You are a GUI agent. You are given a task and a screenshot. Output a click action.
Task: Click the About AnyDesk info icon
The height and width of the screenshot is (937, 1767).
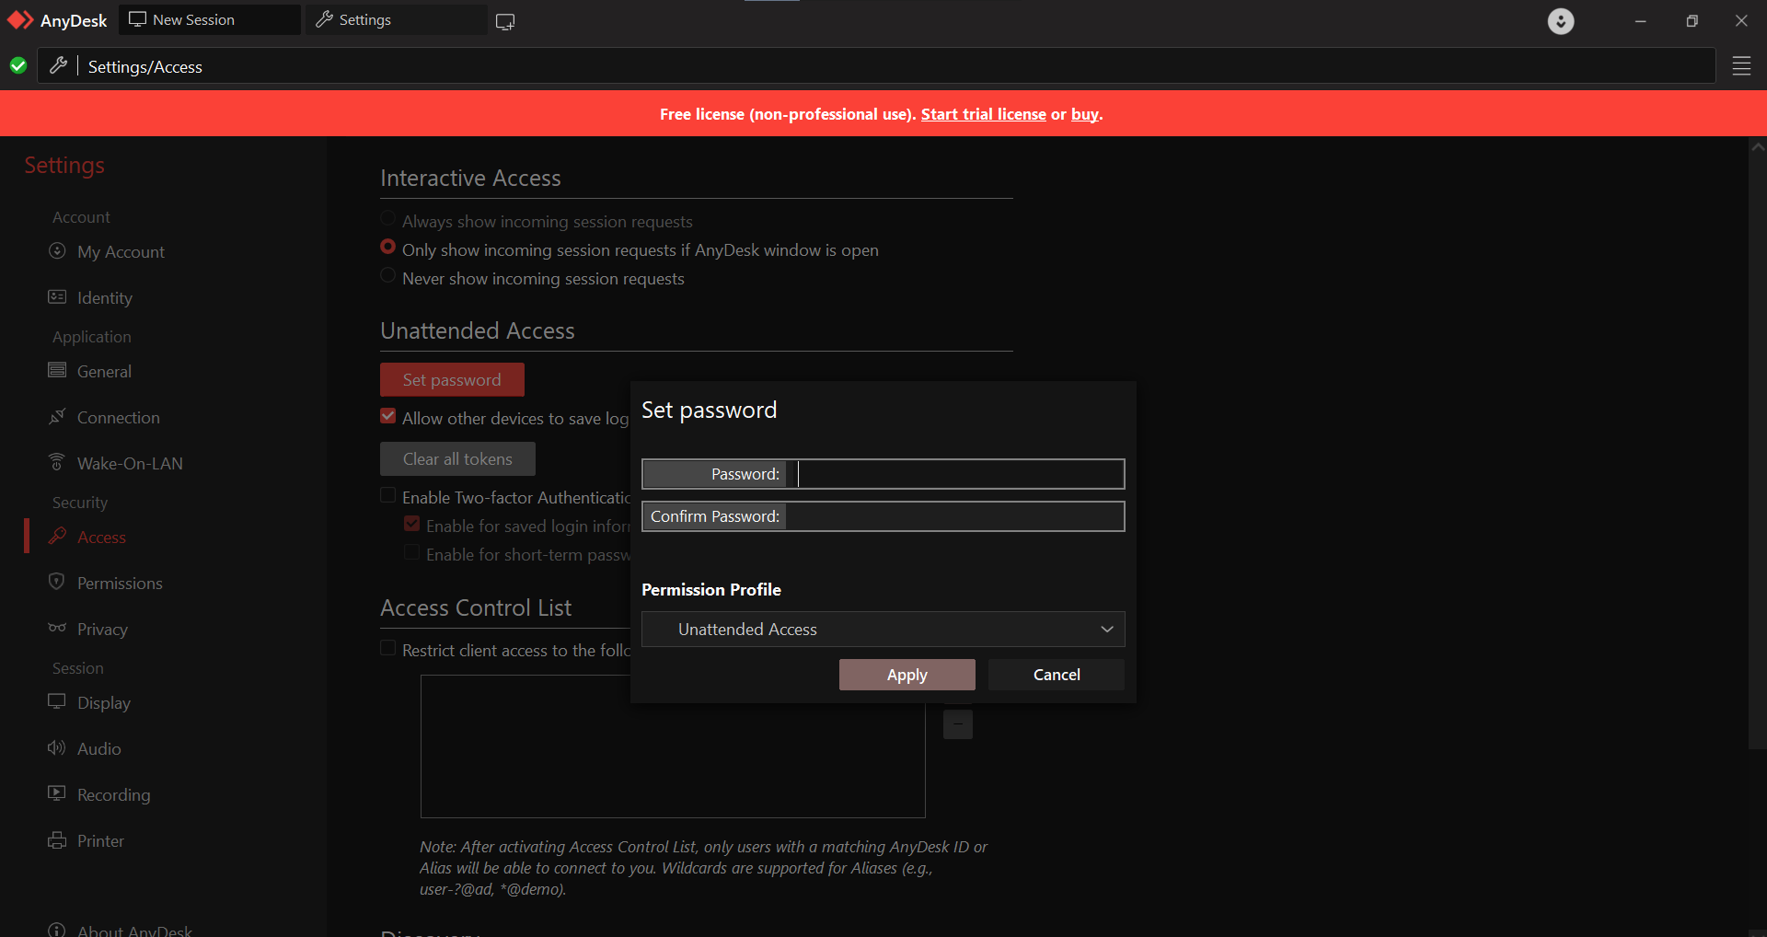(x=57, y=930)
